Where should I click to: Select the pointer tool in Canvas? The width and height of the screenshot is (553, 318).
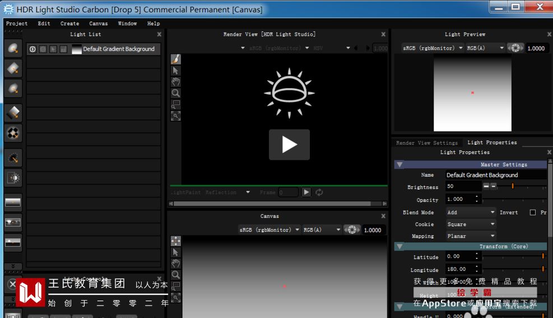point(175,252)
